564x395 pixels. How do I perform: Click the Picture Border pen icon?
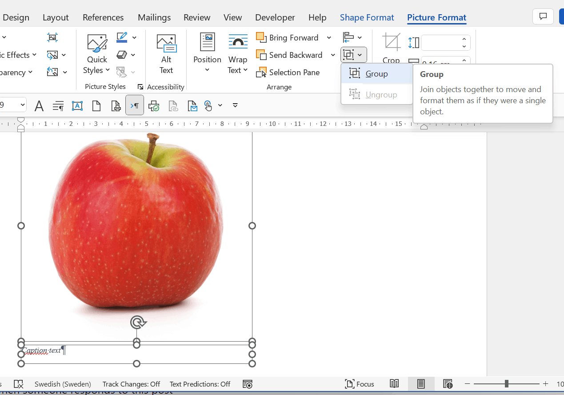click(x=122, y=37)
